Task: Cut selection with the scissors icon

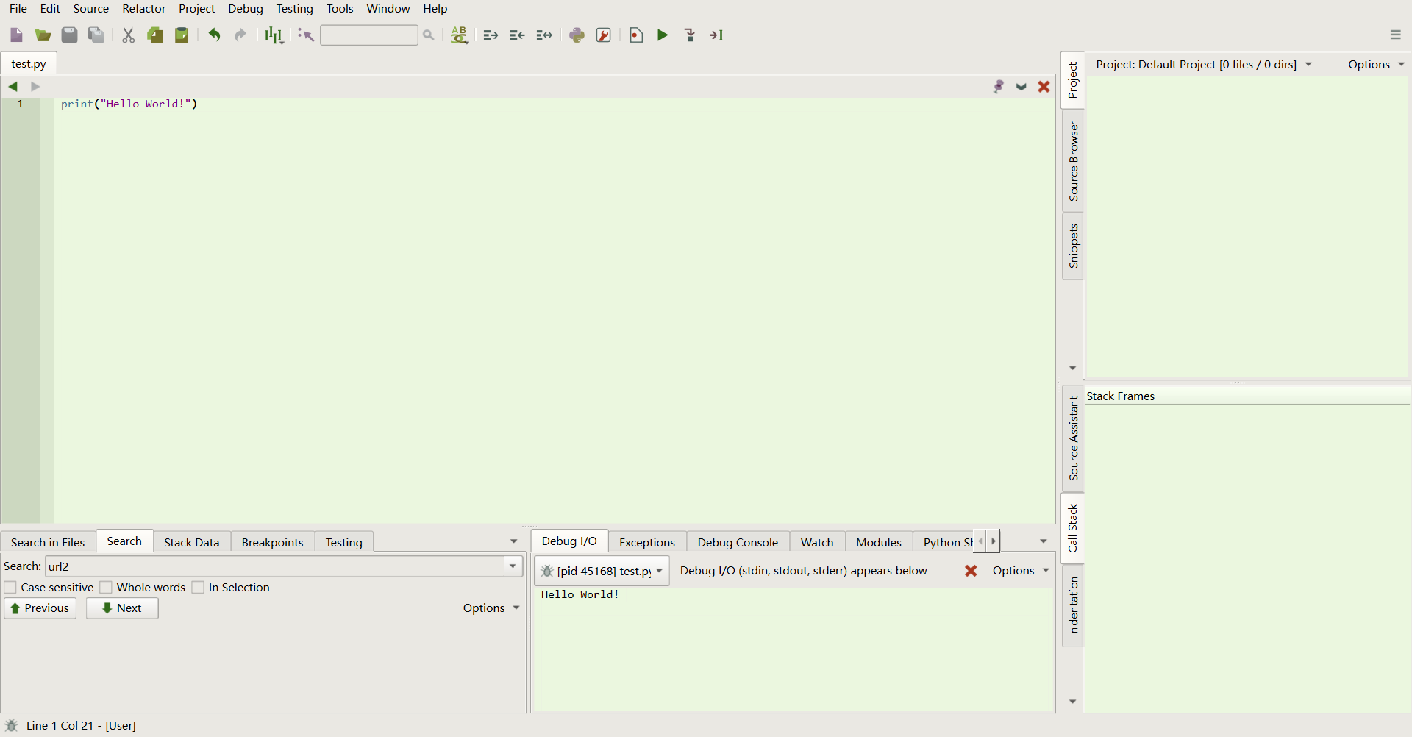Action: [x=129, y=35]
